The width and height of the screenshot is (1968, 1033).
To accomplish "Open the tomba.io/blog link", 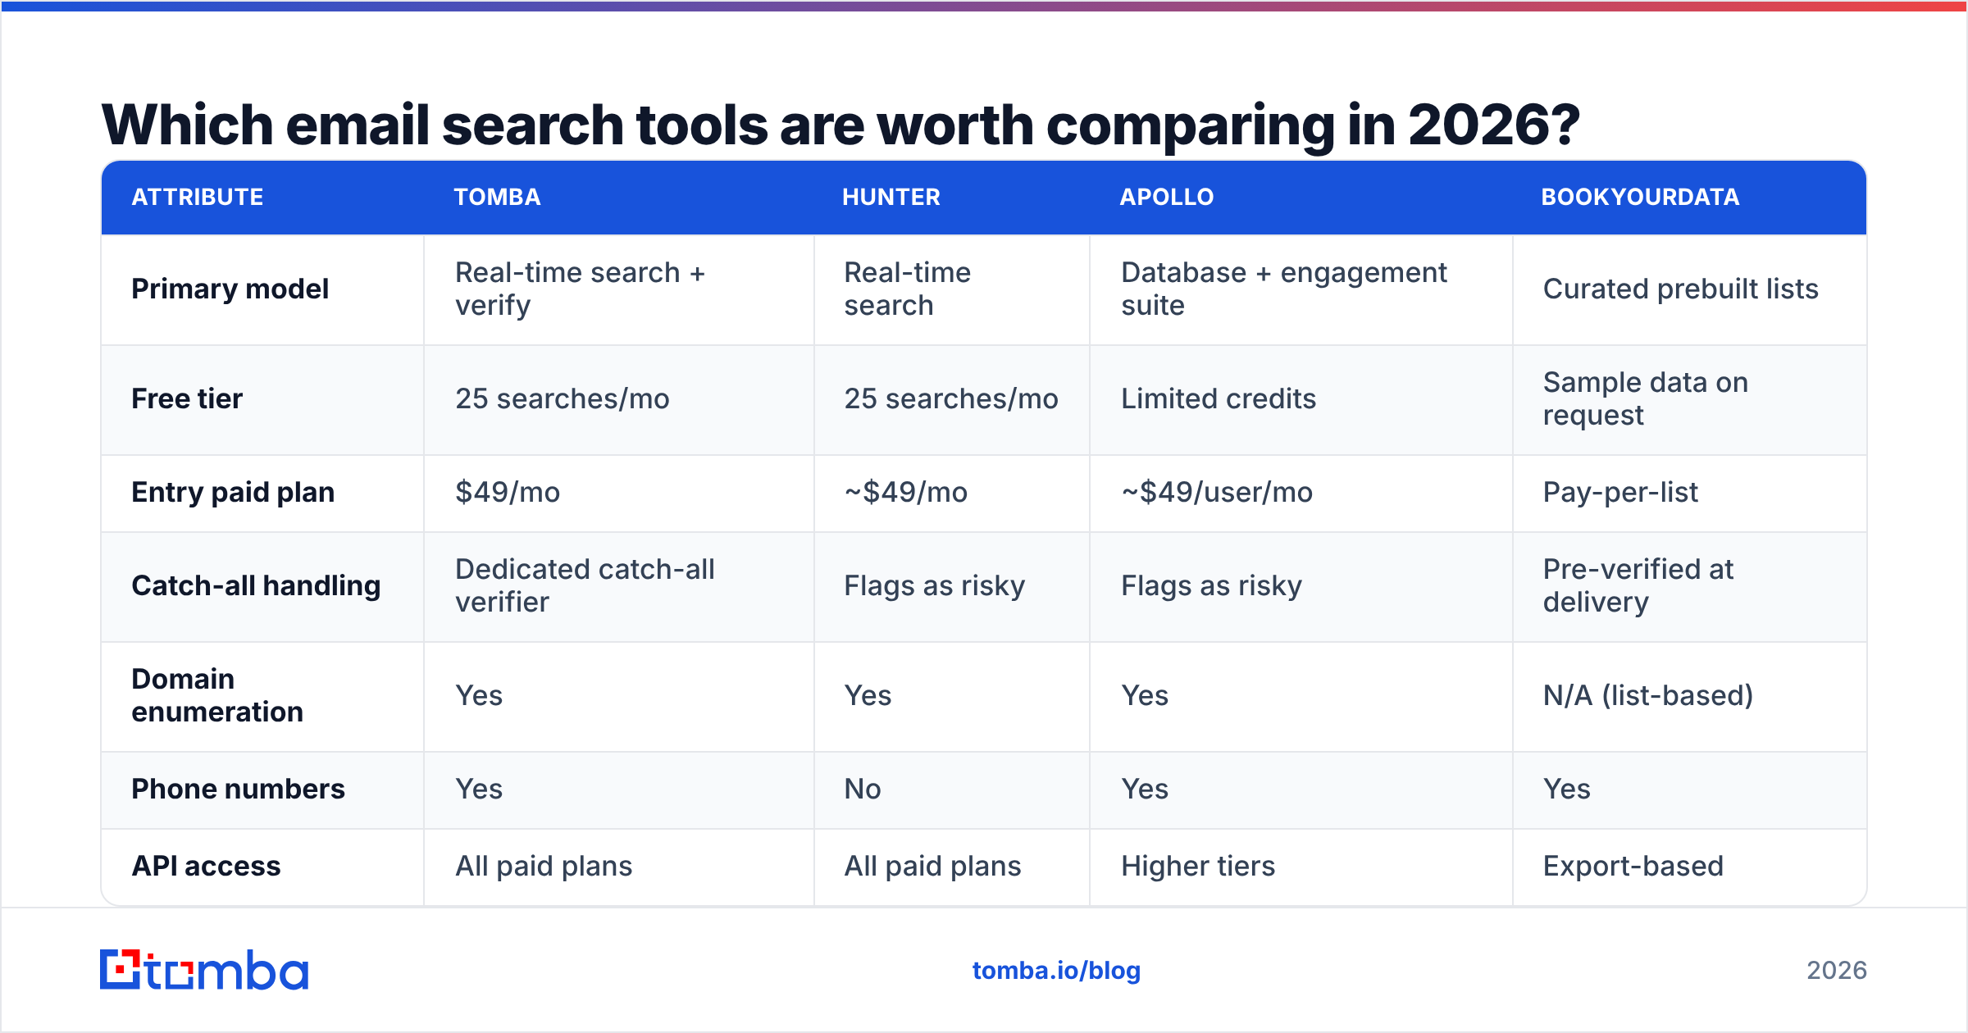I will click(x=1056, y=971).
